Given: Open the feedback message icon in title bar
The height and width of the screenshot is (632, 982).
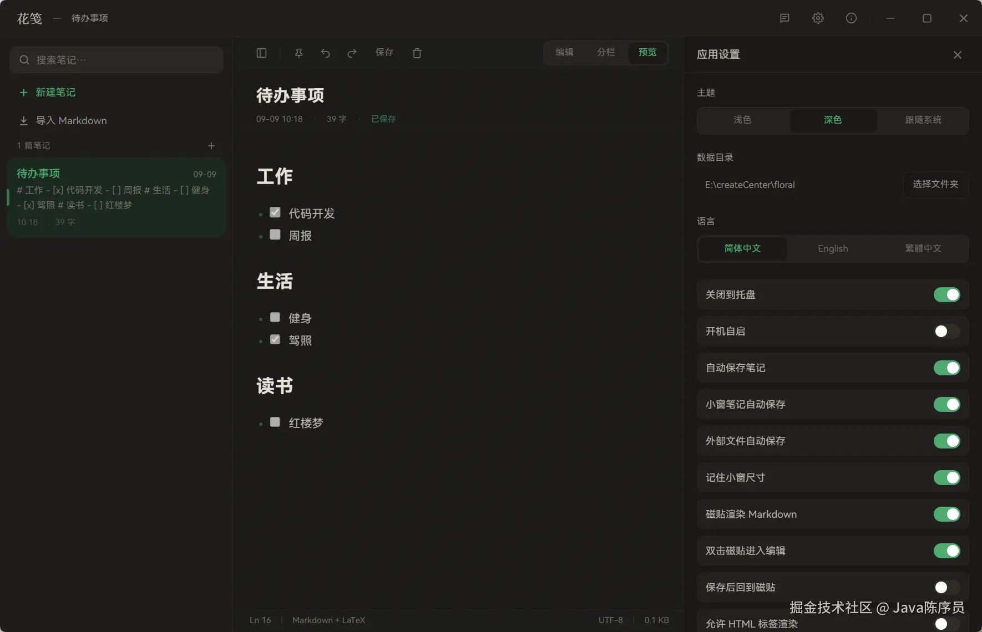Looking at the screenshot, I should [x=784, y=18].
